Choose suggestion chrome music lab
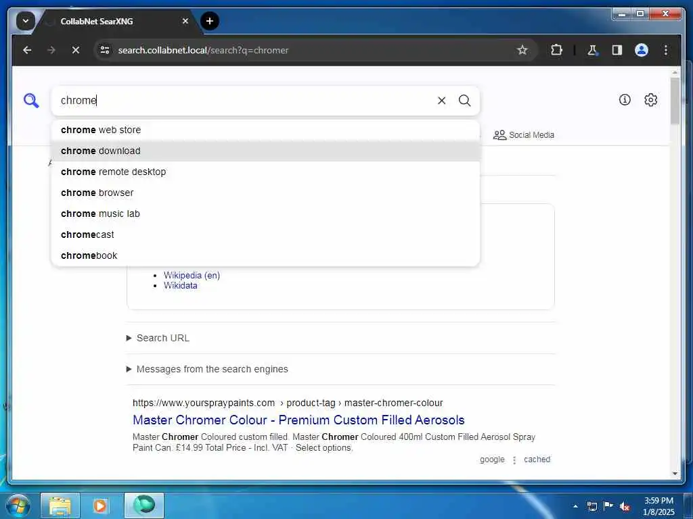This screenshot has height=519, width=693. point(265,214)
